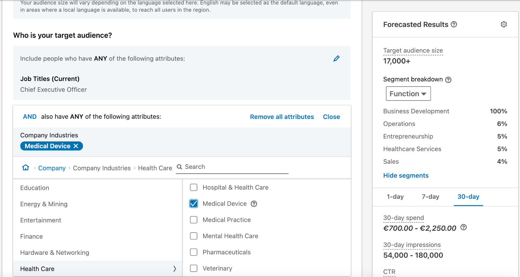Image resolution: width=520 pixels, height=277 pixels.
Task: Click the pencil edit icon for audience attributes
Action: (336, 59)
